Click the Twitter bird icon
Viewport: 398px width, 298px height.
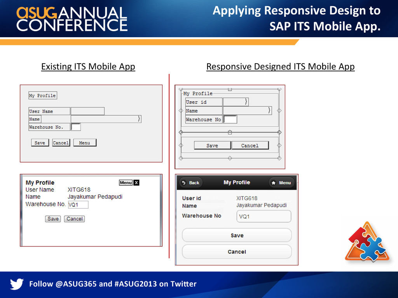click(17, 284)
